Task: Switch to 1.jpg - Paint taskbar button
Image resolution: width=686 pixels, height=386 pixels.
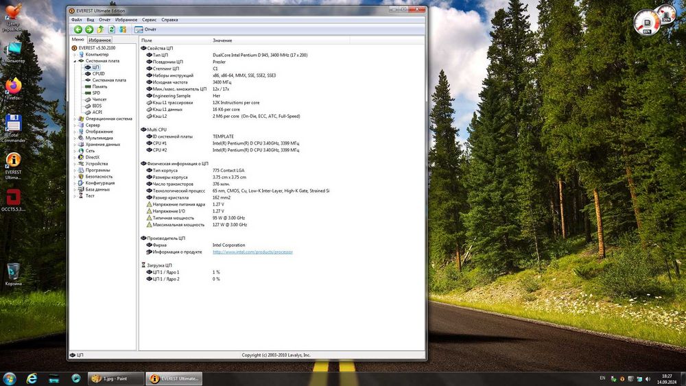Action: click(115, 378)
